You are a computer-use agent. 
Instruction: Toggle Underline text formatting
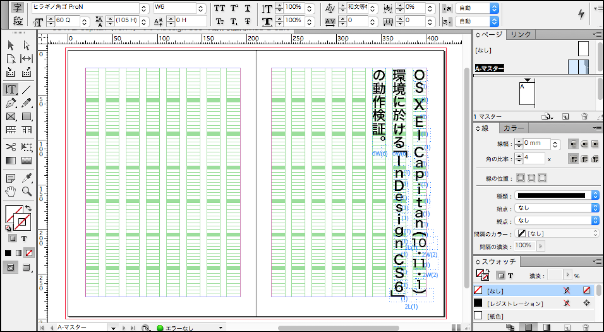[x=248, y=8]
